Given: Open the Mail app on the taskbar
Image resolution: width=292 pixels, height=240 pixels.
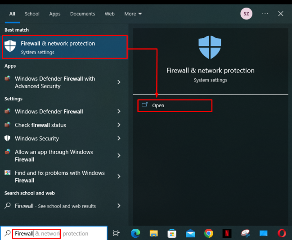Looking at the screenshot, I should point(190,234).
